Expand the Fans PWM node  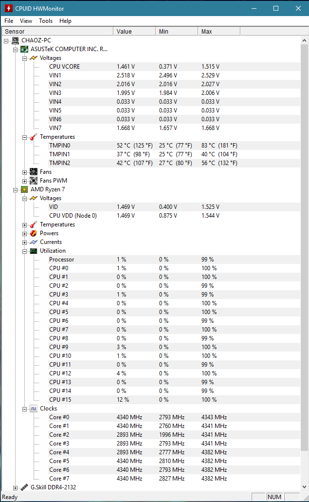pyautogui.click(x=25, y=181)
